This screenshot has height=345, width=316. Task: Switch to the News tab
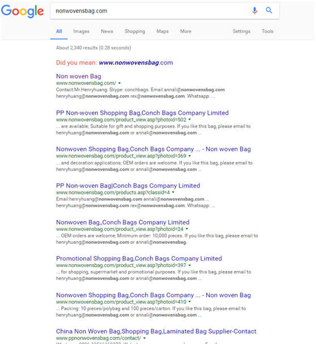(107, 31)
